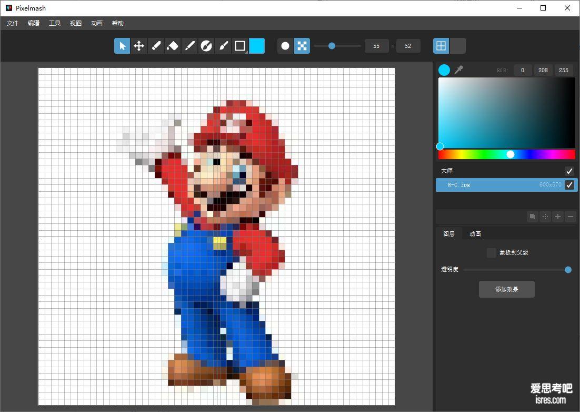Switch to the 动画 tab
The height and width of the screenshot is (412, 580).
(475, 234)
